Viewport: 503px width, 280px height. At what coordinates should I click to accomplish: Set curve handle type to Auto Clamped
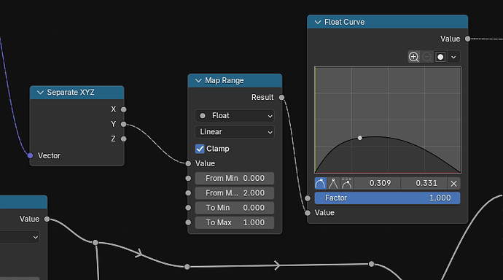pos(347,184)
